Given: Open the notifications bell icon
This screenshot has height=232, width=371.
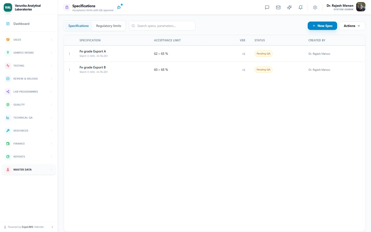Looking at the screenshot, I should click(x=301, y=7).
